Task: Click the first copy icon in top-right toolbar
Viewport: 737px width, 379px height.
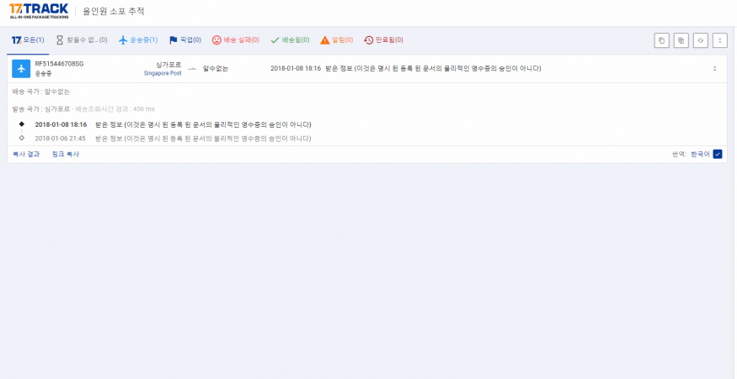Action: click(x=661, y=40)
